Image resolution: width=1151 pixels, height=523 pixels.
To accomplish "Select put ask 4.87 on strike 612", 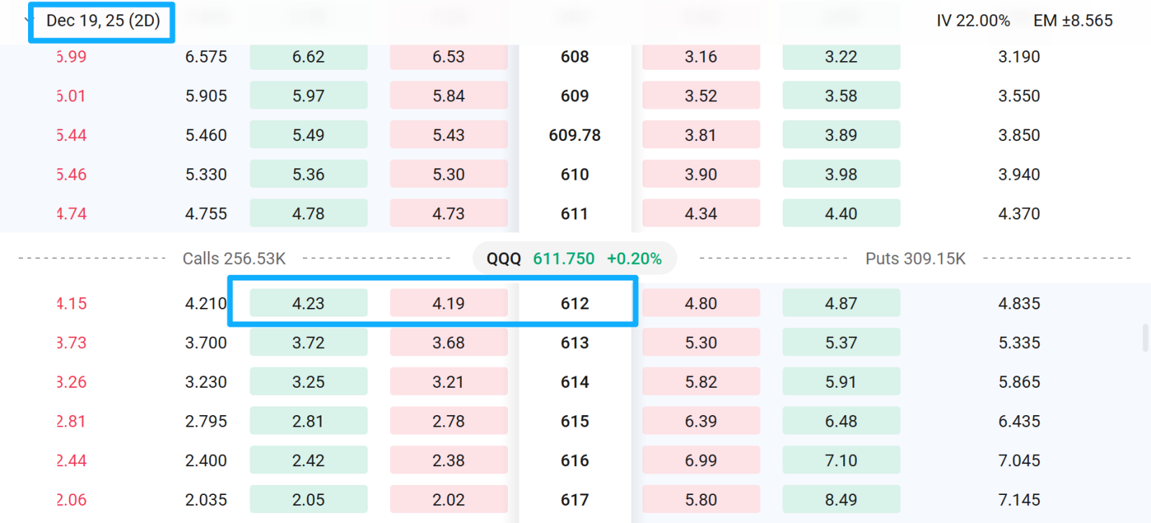I will point(841,304).
